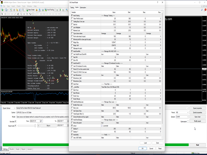Select the Fibonacci retracement tool

21,14
